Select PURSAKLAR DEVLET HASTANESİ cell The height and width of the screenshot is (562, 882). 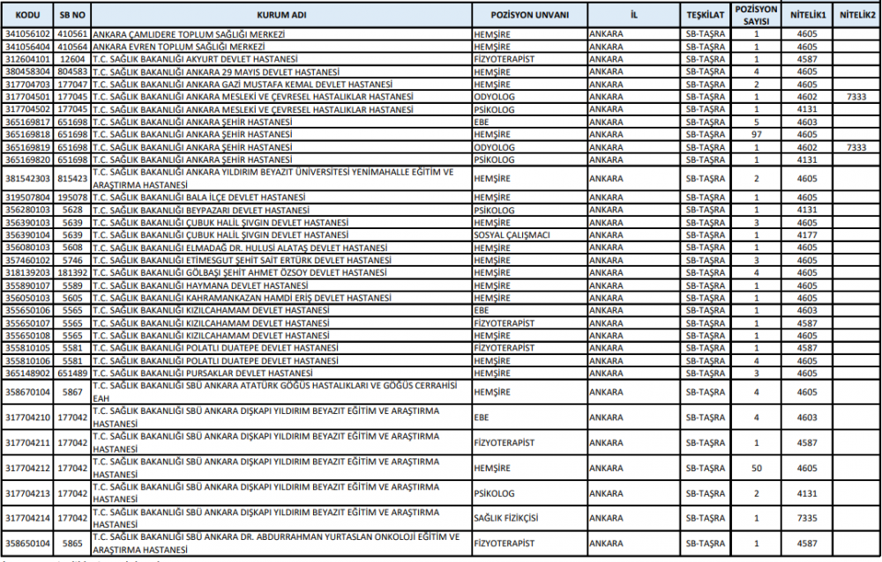(281, 373)
